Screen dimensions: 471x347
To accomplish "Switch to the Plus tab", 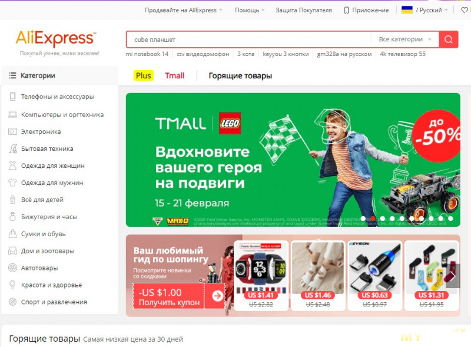I will [x=143, y=75].
